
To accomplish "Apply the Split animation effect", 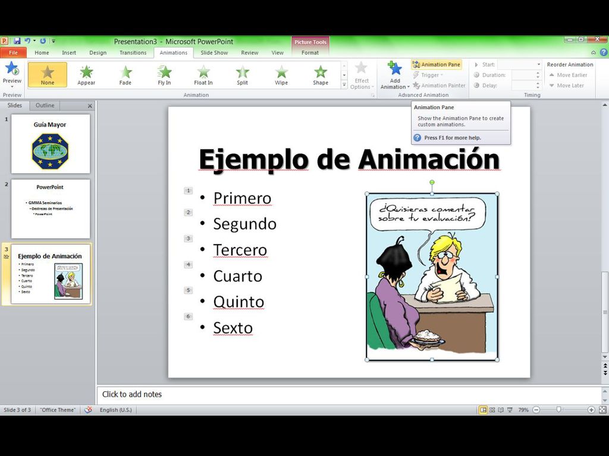I will click(243, 74).
